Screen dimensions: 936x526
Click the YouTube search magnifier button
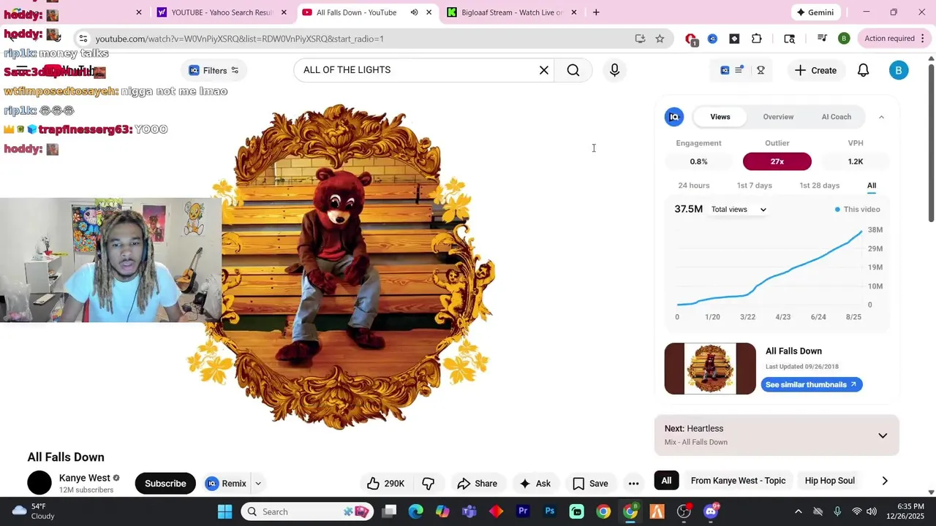573,70
